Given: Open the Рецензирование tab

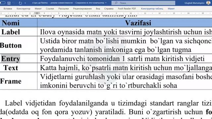Looking at the screenshot, I should pos(82,9).
